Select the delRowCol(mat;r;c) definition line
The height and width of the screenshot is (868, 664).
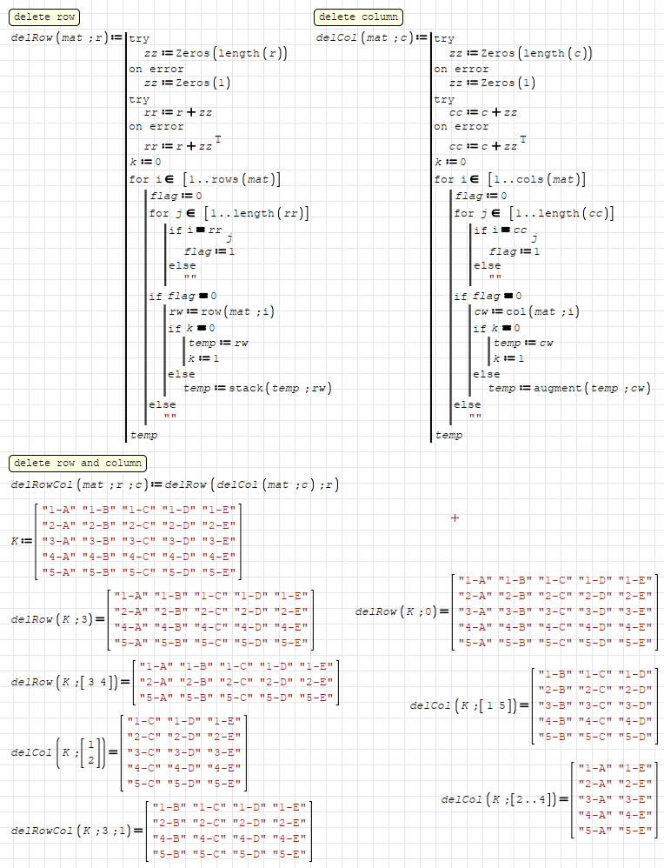tap(174, 484)
